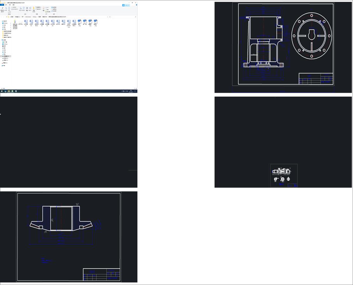Select Quick access in the navigation pane

(x=4, y=21)
